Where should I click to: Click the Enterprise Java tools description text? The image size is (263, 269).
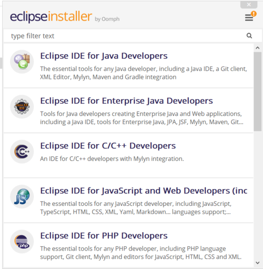[x=141, y=118]
